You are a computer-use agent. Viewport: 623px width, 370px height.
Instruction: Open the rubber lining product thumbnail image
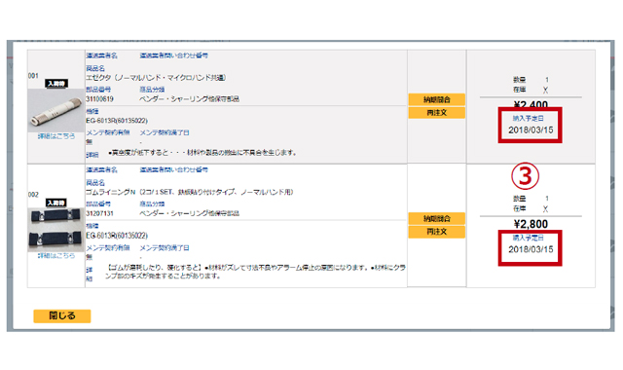tap(56, 230)
